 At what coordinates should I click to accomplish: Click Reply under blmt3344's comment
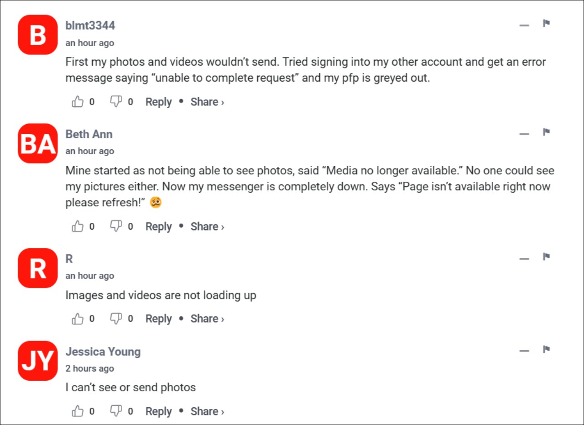[x=158, y=102]
